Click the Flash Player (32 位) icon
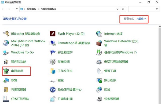 coord(53,34)
